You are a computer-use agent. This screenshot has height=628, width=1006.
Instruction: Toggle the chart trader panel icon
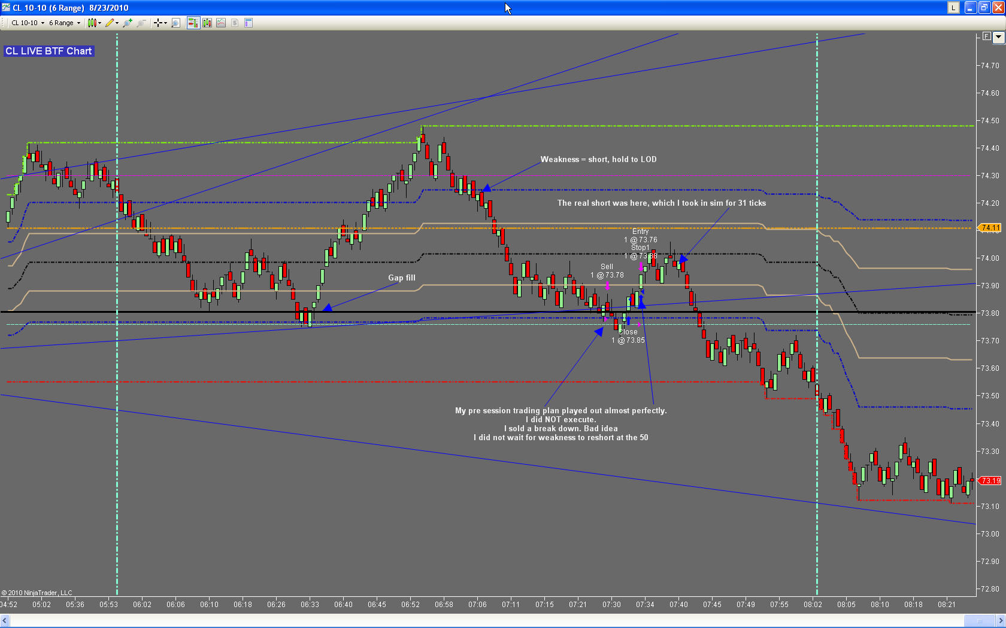pos(193,23)
